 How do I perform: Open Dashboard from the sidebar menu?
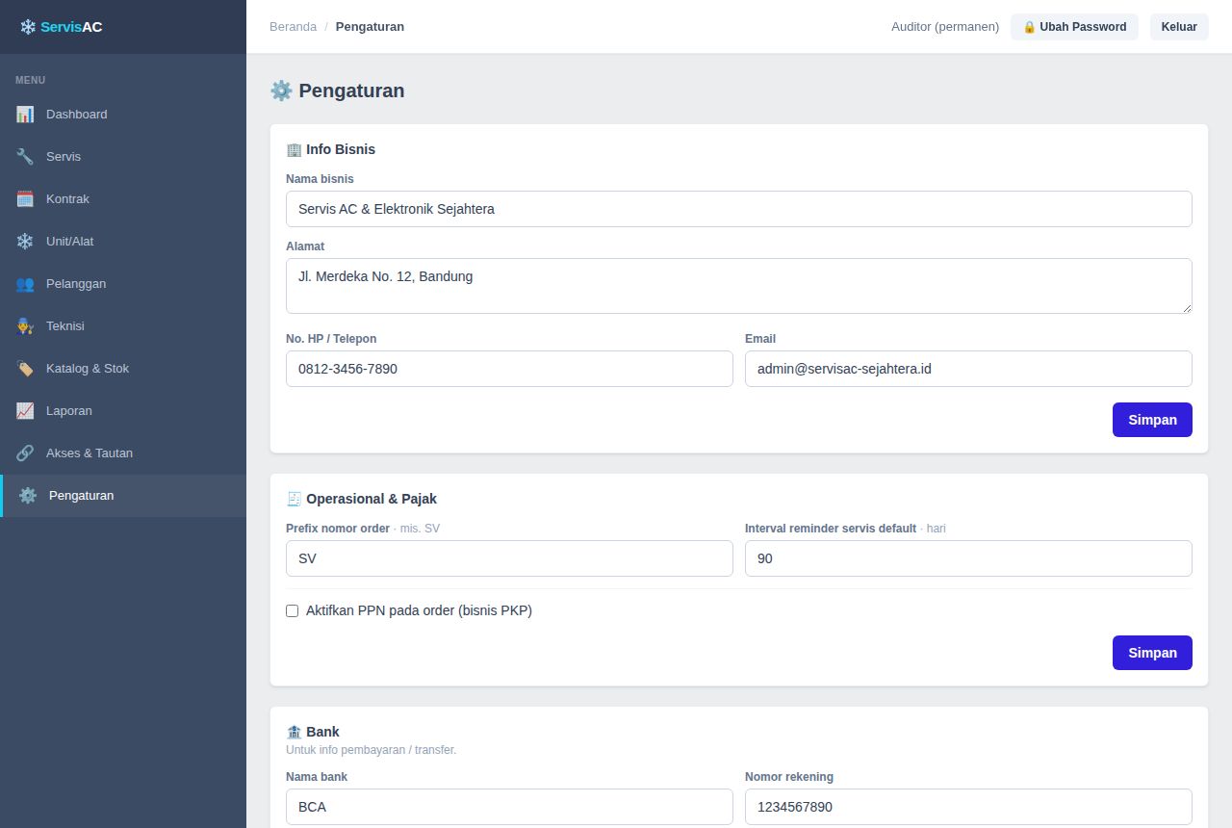123,115
